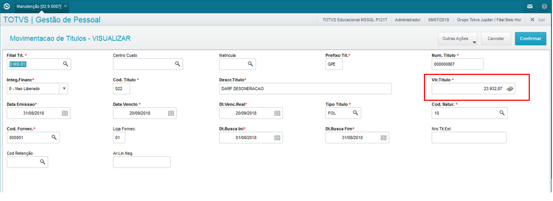Click the search icon in Filial Tit. field
Image resolution: width=553 pixels, height=201 pixels.
click(65, 64)
